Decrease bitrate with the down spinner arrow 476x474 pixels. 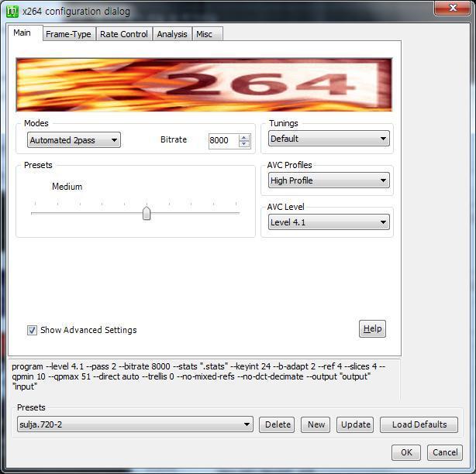[x=244, y=144]
